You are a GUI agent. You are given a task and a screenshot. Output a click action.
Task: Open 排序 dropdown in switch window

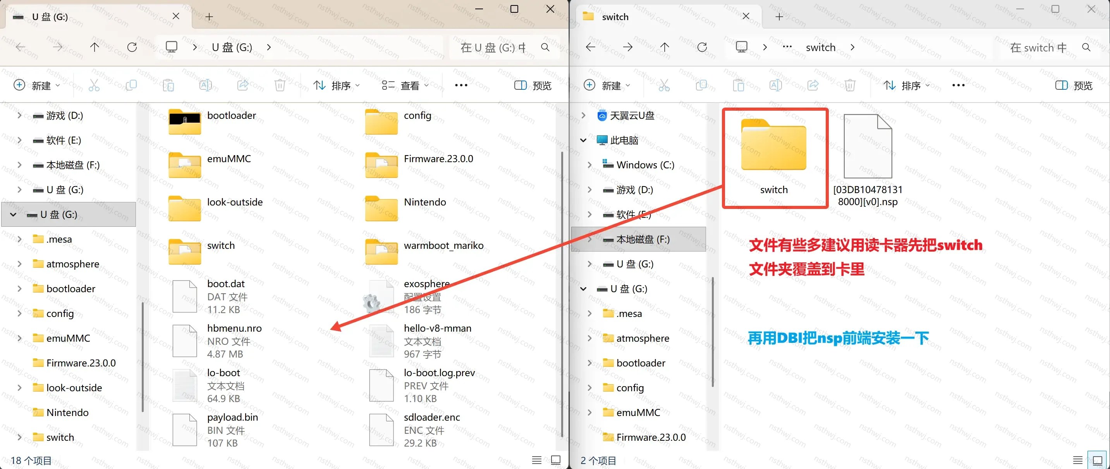click(x=906, y=85)
